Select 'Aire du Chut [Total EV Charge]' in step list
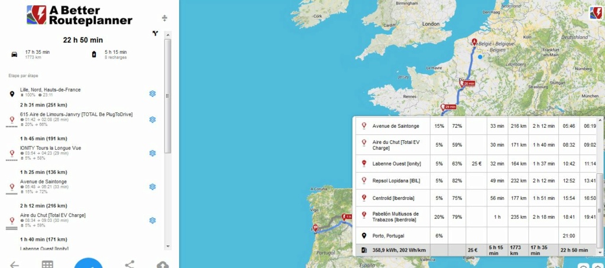Screen dimensions: 605x268 [53, 215]
